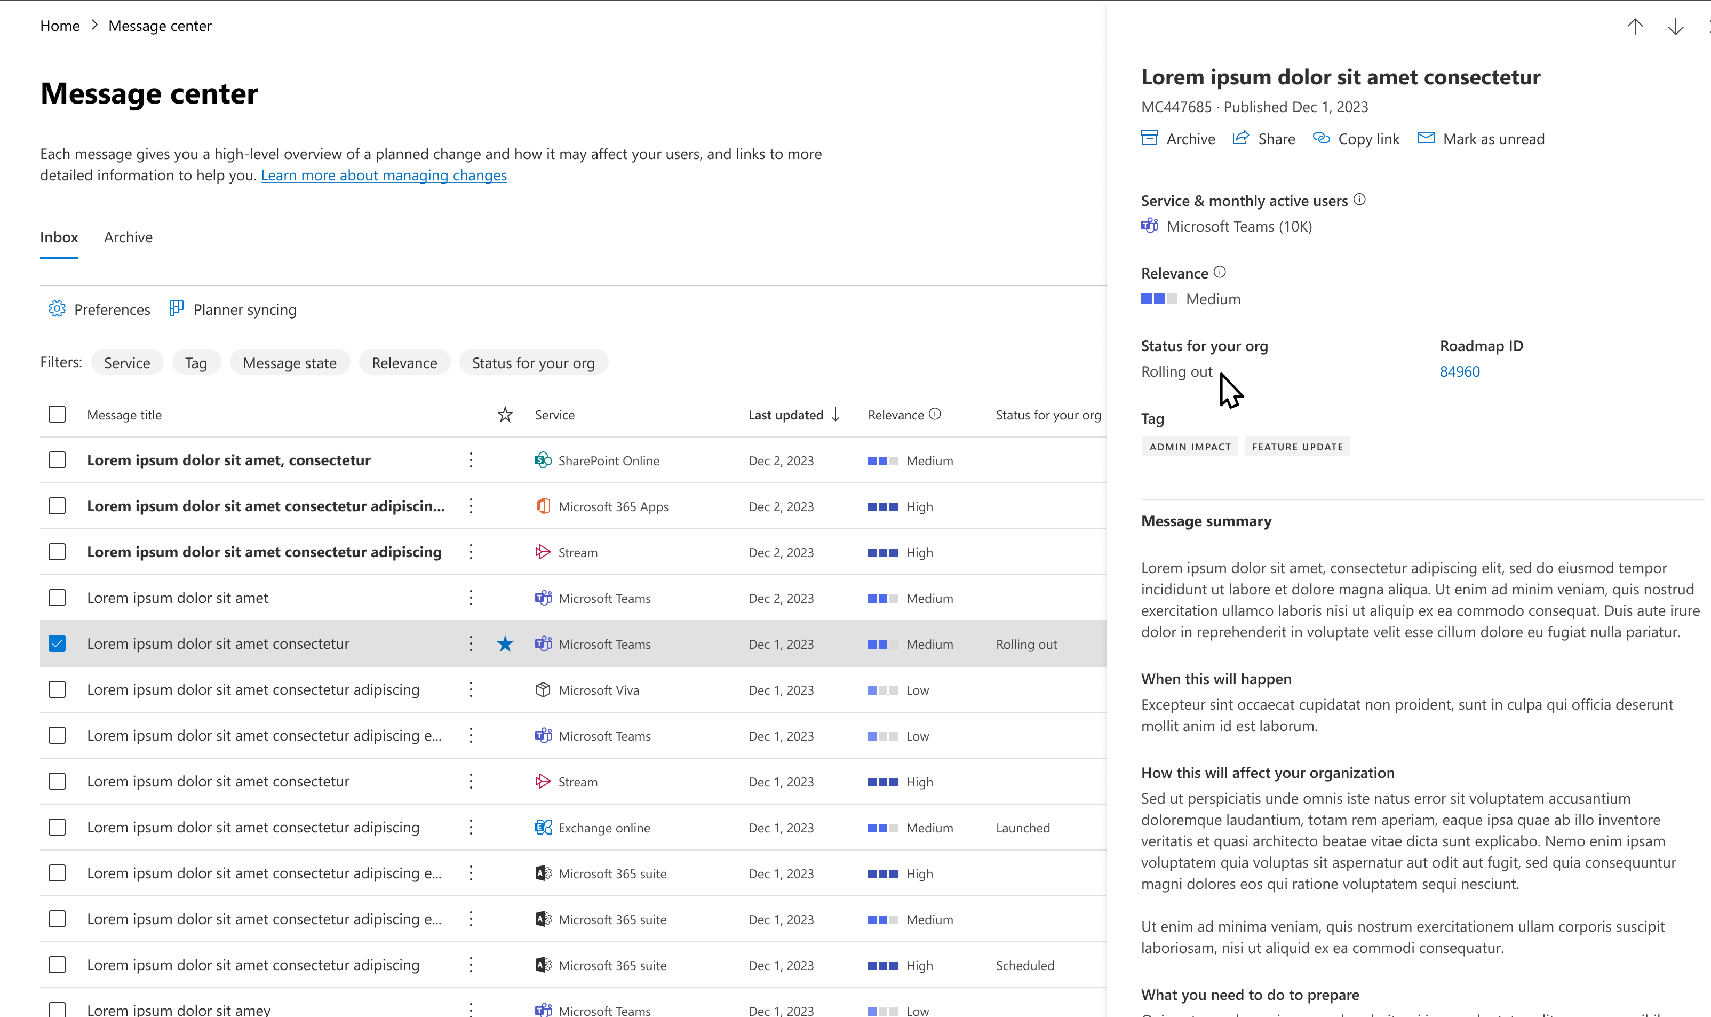Expand the Service filter dropdown
Screen dimensions: 1711x1017
(127, 362)
